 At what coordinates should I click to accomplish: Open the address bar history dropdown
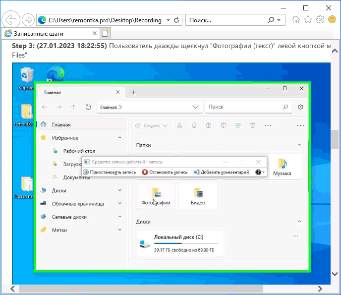tap(168, 20)
